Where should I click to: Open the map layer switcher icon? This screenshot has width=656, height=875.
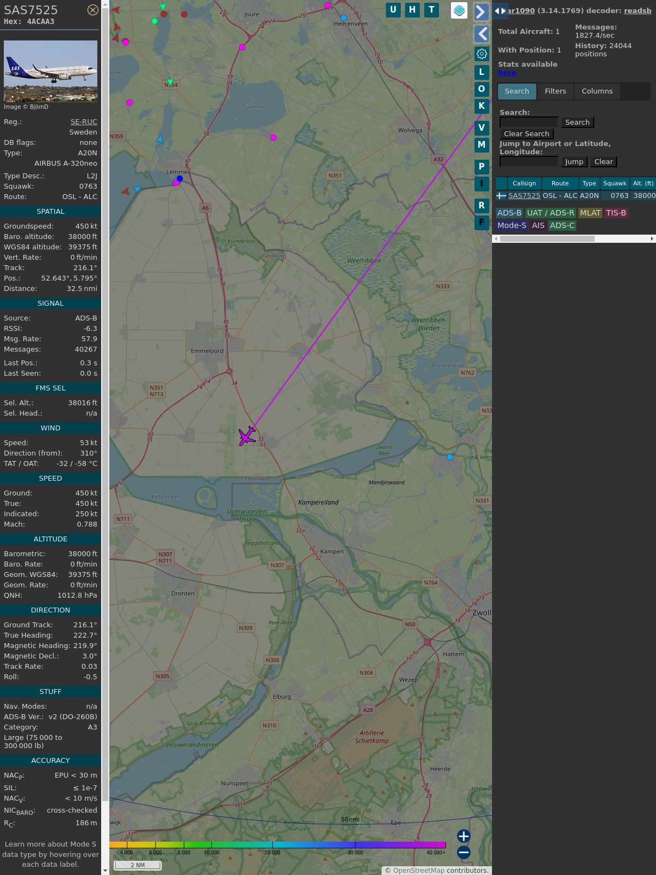coord(459,10)
